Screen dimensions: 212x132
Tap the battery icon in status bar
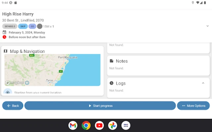tap(205, 3)
